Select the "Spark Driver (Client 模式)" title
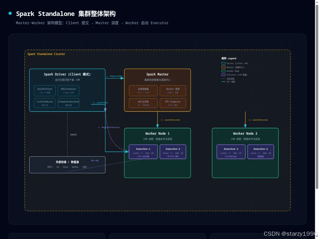The width and height of the screenshot is (319, 239). (67, 74)
